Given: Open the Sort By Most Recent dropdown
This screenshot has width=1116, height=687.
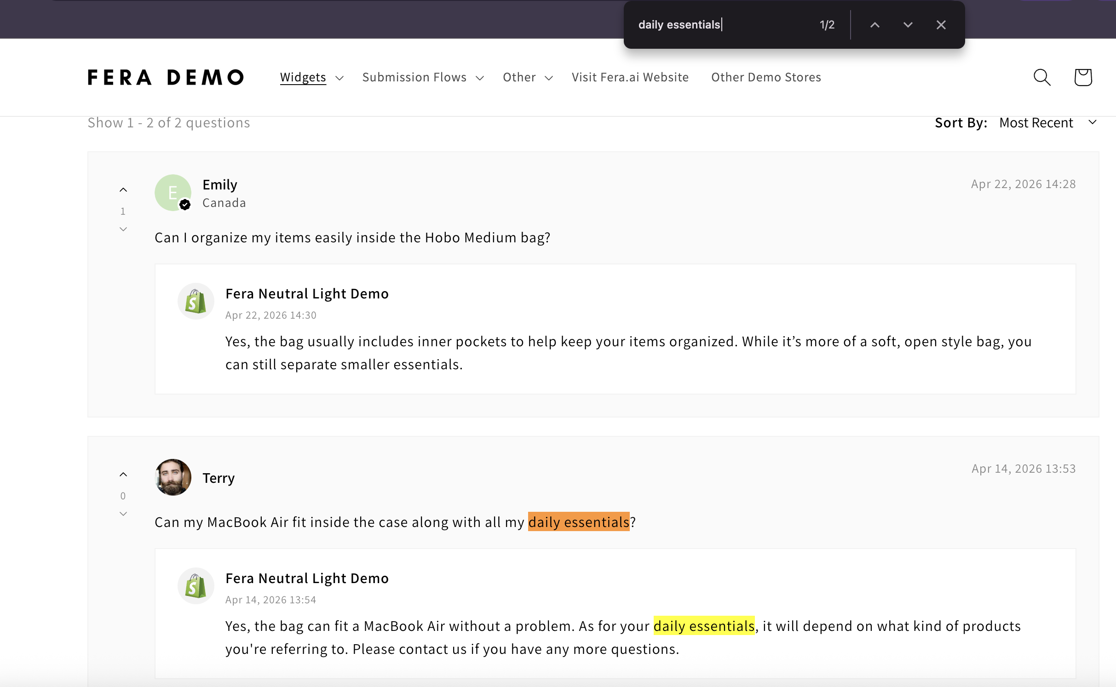Looking at the screenshot, I should (x=1048, y=122).
